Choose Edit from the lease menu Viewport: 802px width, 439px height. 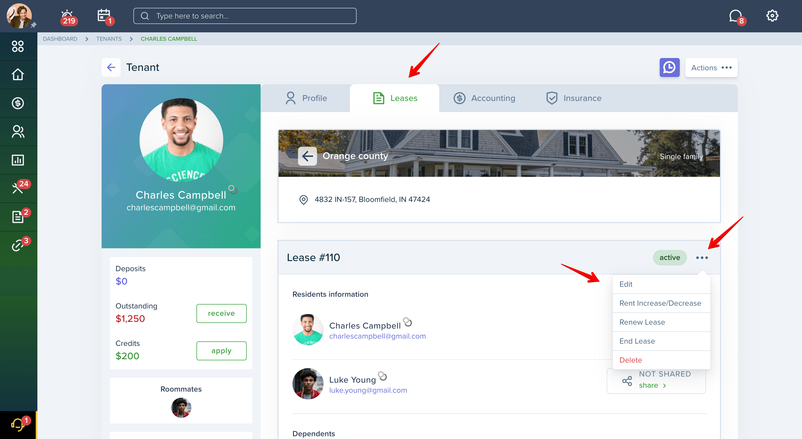661,284
